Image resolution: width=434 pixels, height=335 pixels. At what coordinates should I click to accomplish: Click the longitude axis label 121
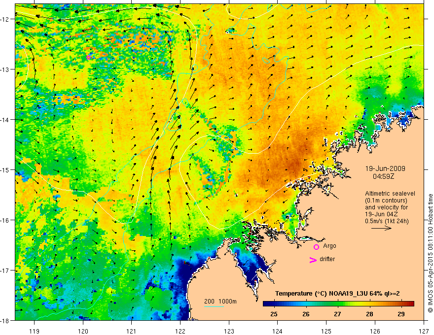[132, 331]
